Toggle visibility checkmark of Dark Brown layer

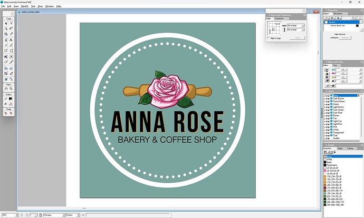pyautogui.click(x=325, y=98)
